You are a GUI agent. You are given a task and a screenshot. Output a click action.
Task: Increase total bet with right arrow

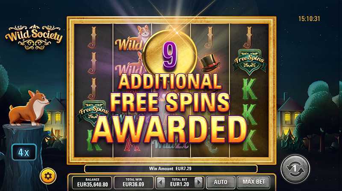pos(198,182)
